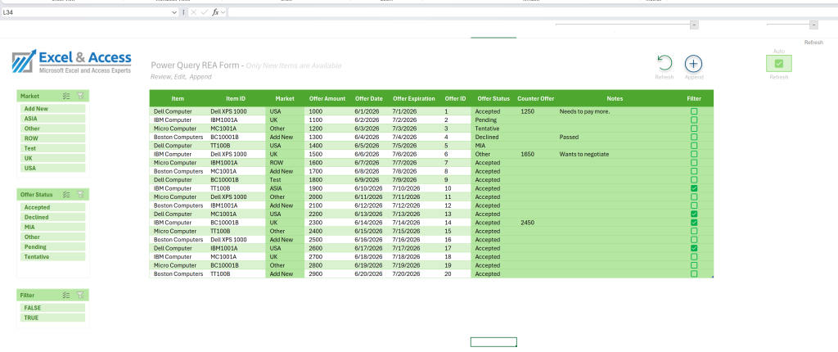The image size is (838, 352).
Task: Toggle Filter slicer multi-select icon
Action: pyautogui.click(x=66, y=295)
